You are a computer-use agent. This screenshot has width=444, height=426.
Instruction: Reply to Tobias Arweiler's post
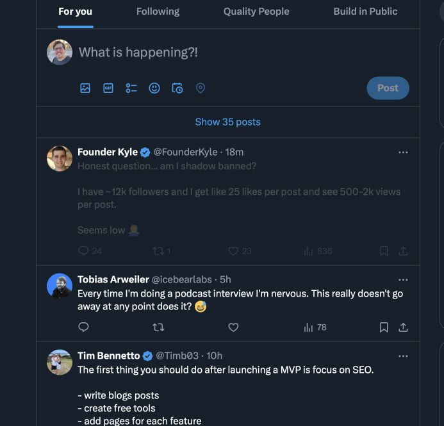point(83,327)
